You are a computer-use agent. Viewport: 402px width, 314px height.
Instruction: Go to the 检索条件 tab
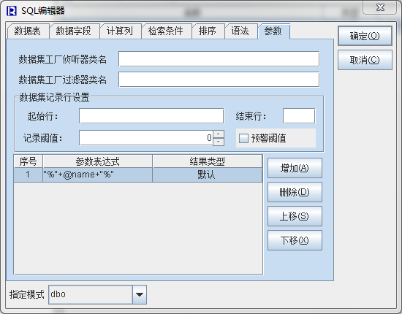point(166,31)
